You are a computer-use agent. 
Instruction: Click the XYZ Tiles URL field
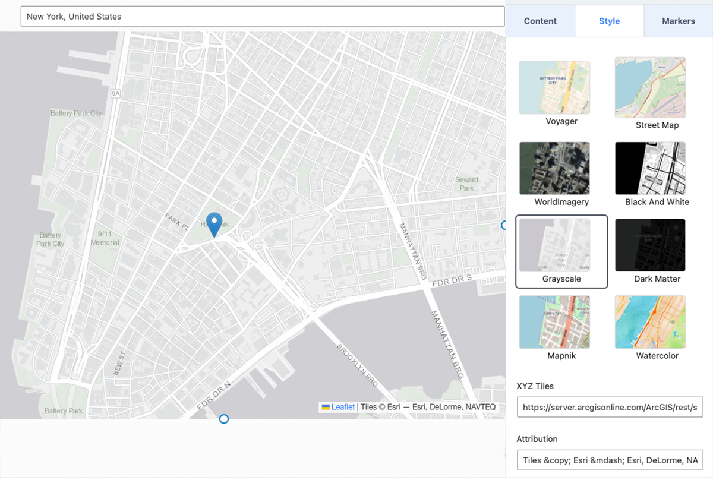point(610,408)
